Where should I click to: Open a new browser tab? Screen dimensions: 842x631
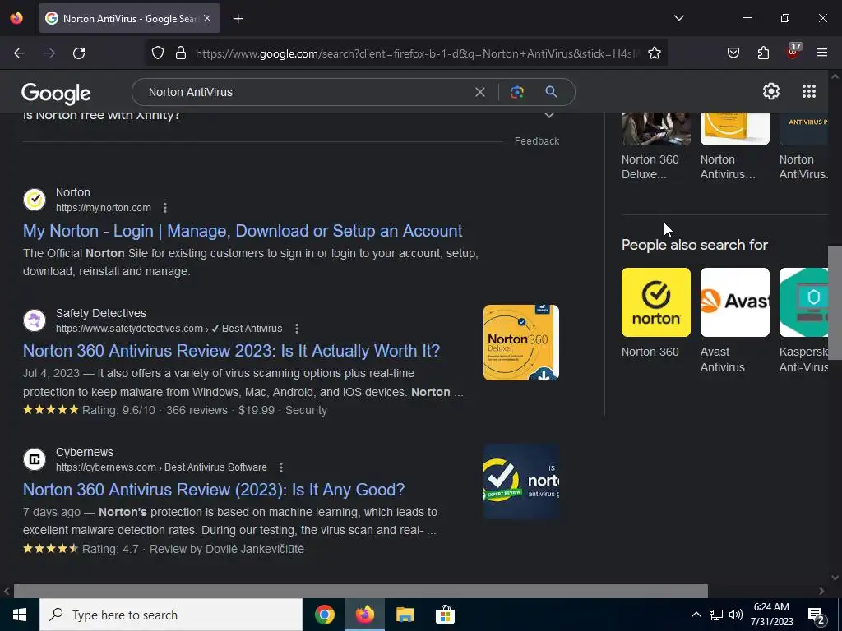click(x=238, y=18)
